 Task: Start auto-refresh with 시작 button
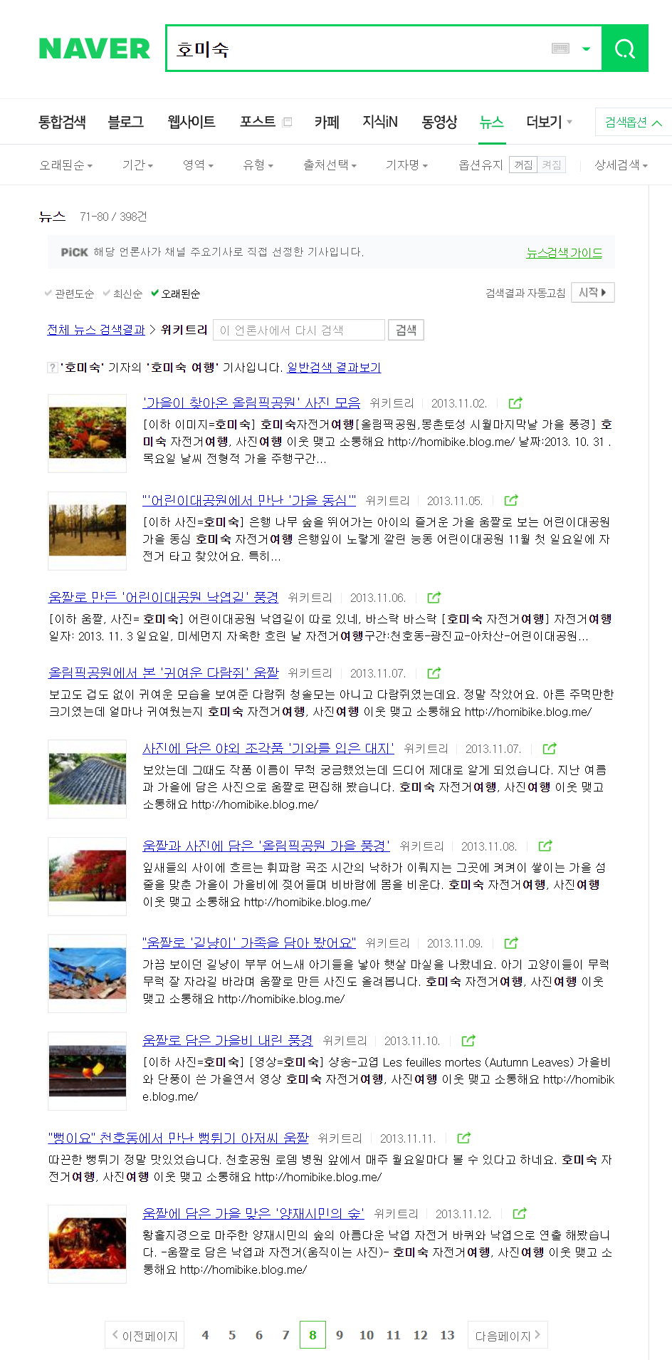593,293
